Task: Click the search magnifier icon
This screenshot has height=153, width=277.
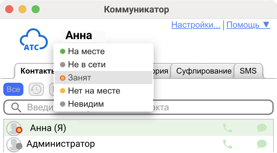Action: 15,107
